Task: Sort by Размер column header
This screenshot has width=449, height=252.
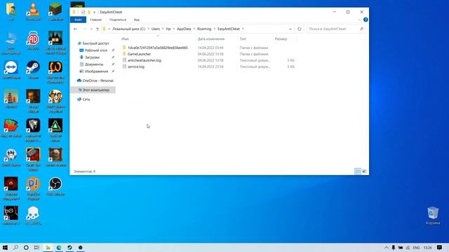Action: [x=281, y=39]
